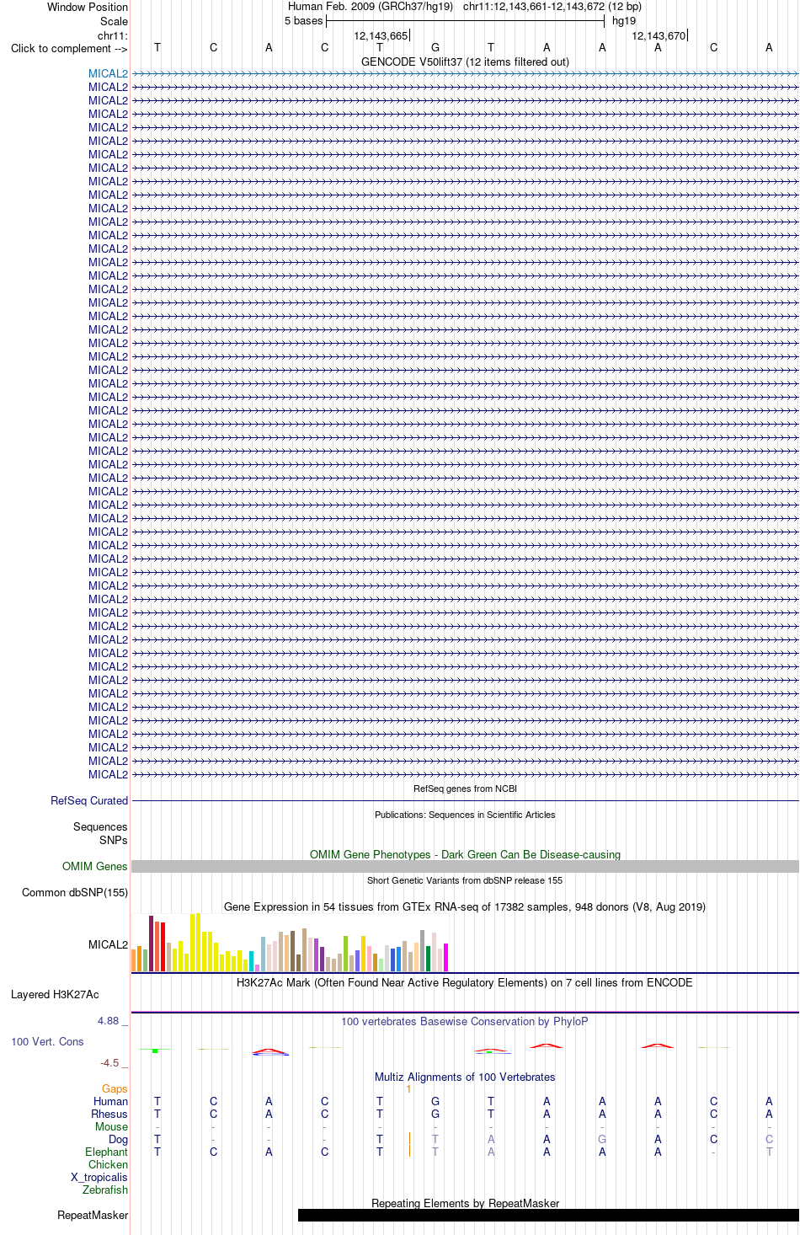
Task: Click the GTEx expression bar chart for MICAL2
Action: click(x=290, y=944)
